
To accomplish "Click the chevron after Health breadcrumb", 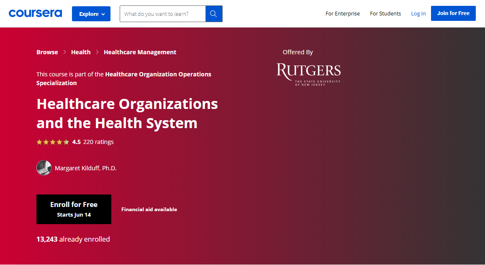I will pyautogui.click(x=97, y=52).
